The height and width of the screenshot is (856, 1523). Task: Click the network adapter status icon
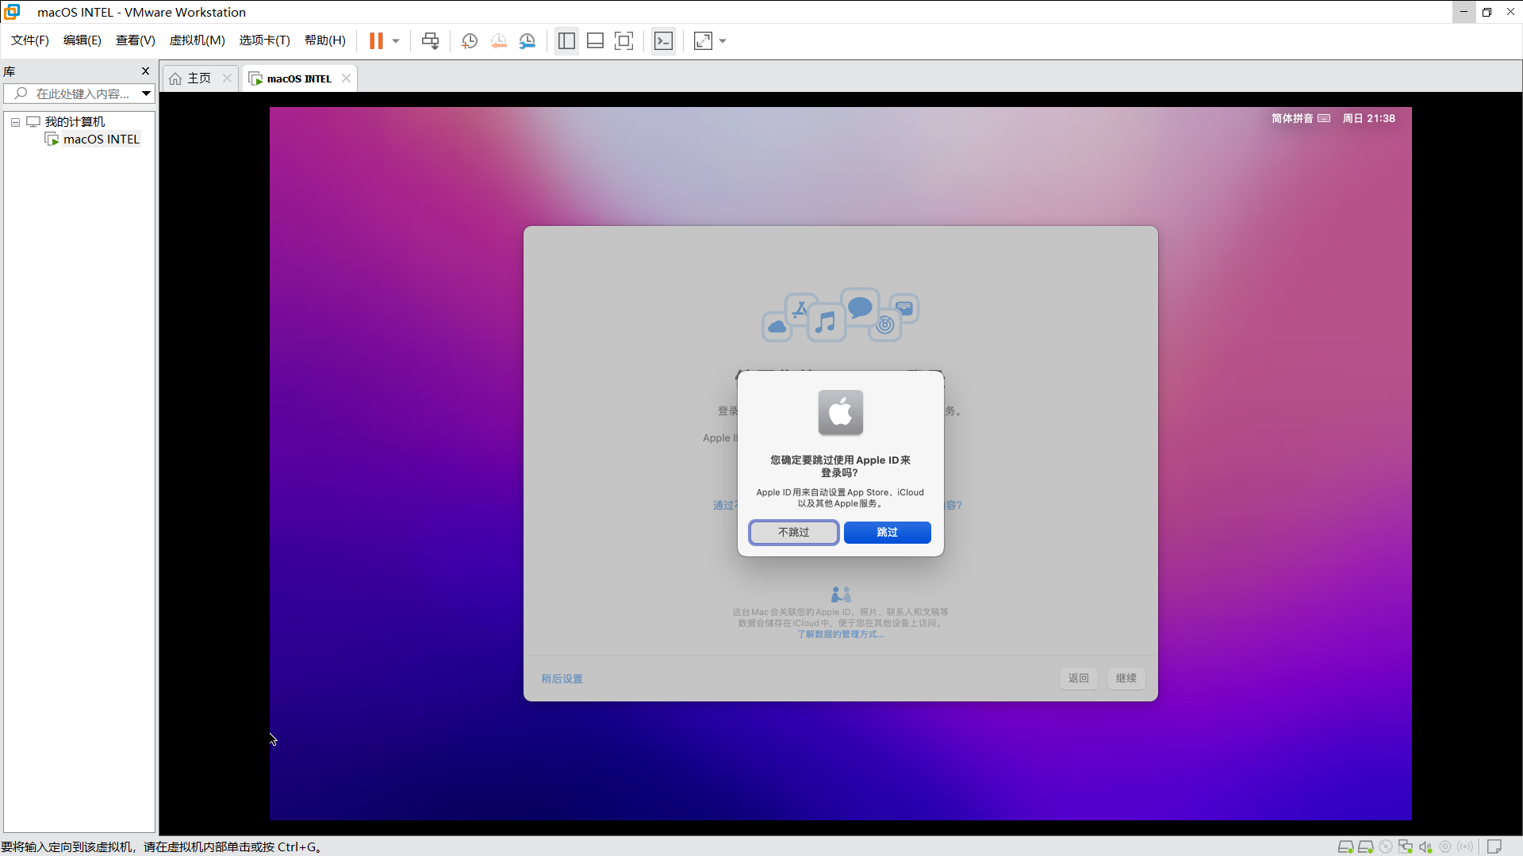tap(1406, 846)
